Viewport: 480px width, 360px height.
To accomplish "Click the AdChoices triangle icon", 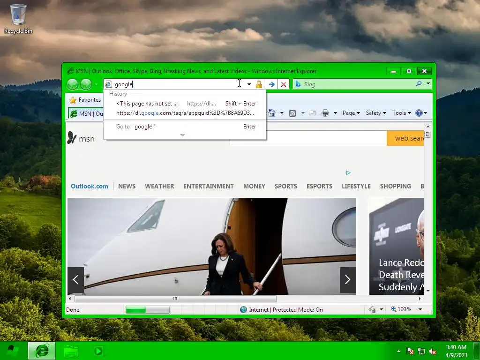I will click(x=348, y=172).
